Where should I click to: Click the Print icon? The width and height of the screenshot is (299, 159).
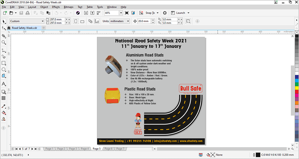click(28, 13)
